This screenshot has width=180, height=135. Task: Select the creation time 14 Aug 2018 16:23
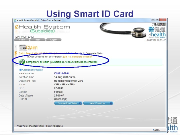pyautogui.click(x=65, y=77)
